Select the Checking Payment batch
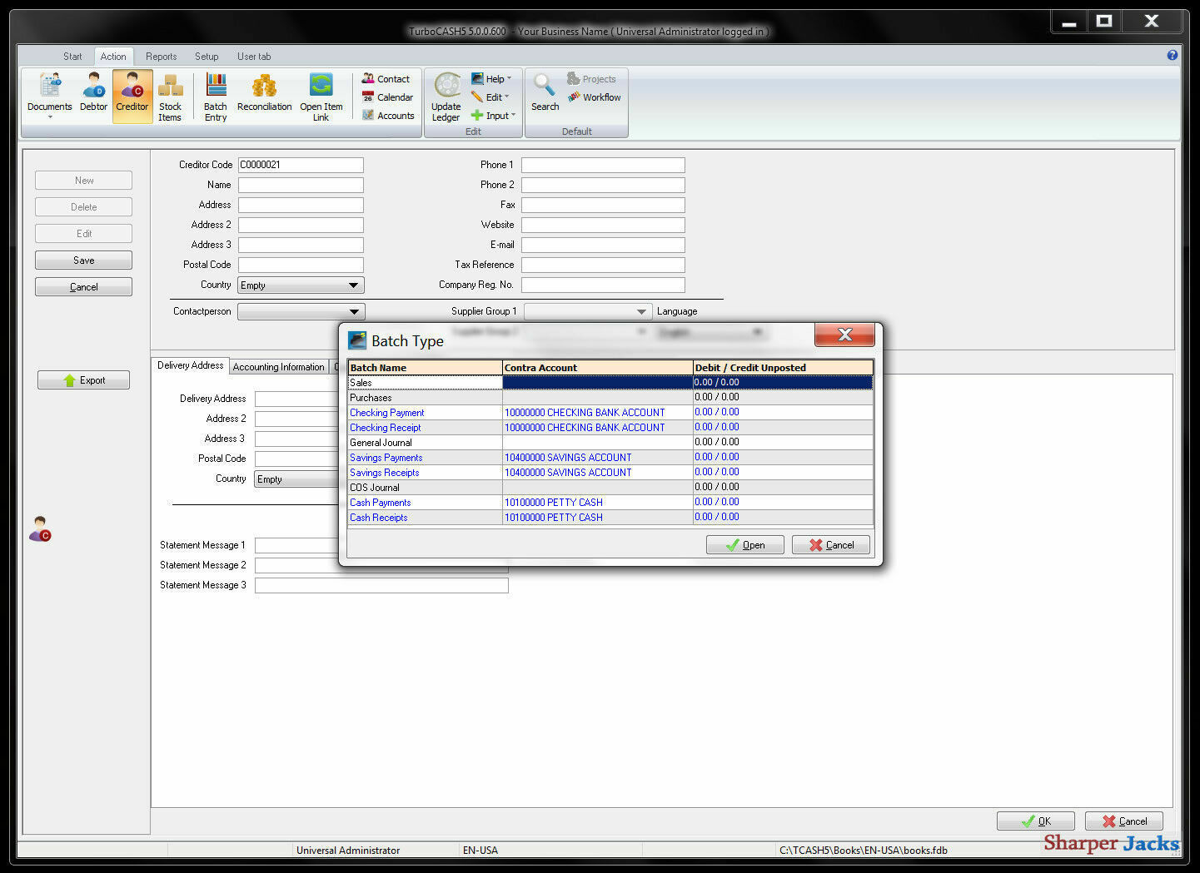This screenshot has width=1200, height=873. pyautogui.click(x=610, y=413)
